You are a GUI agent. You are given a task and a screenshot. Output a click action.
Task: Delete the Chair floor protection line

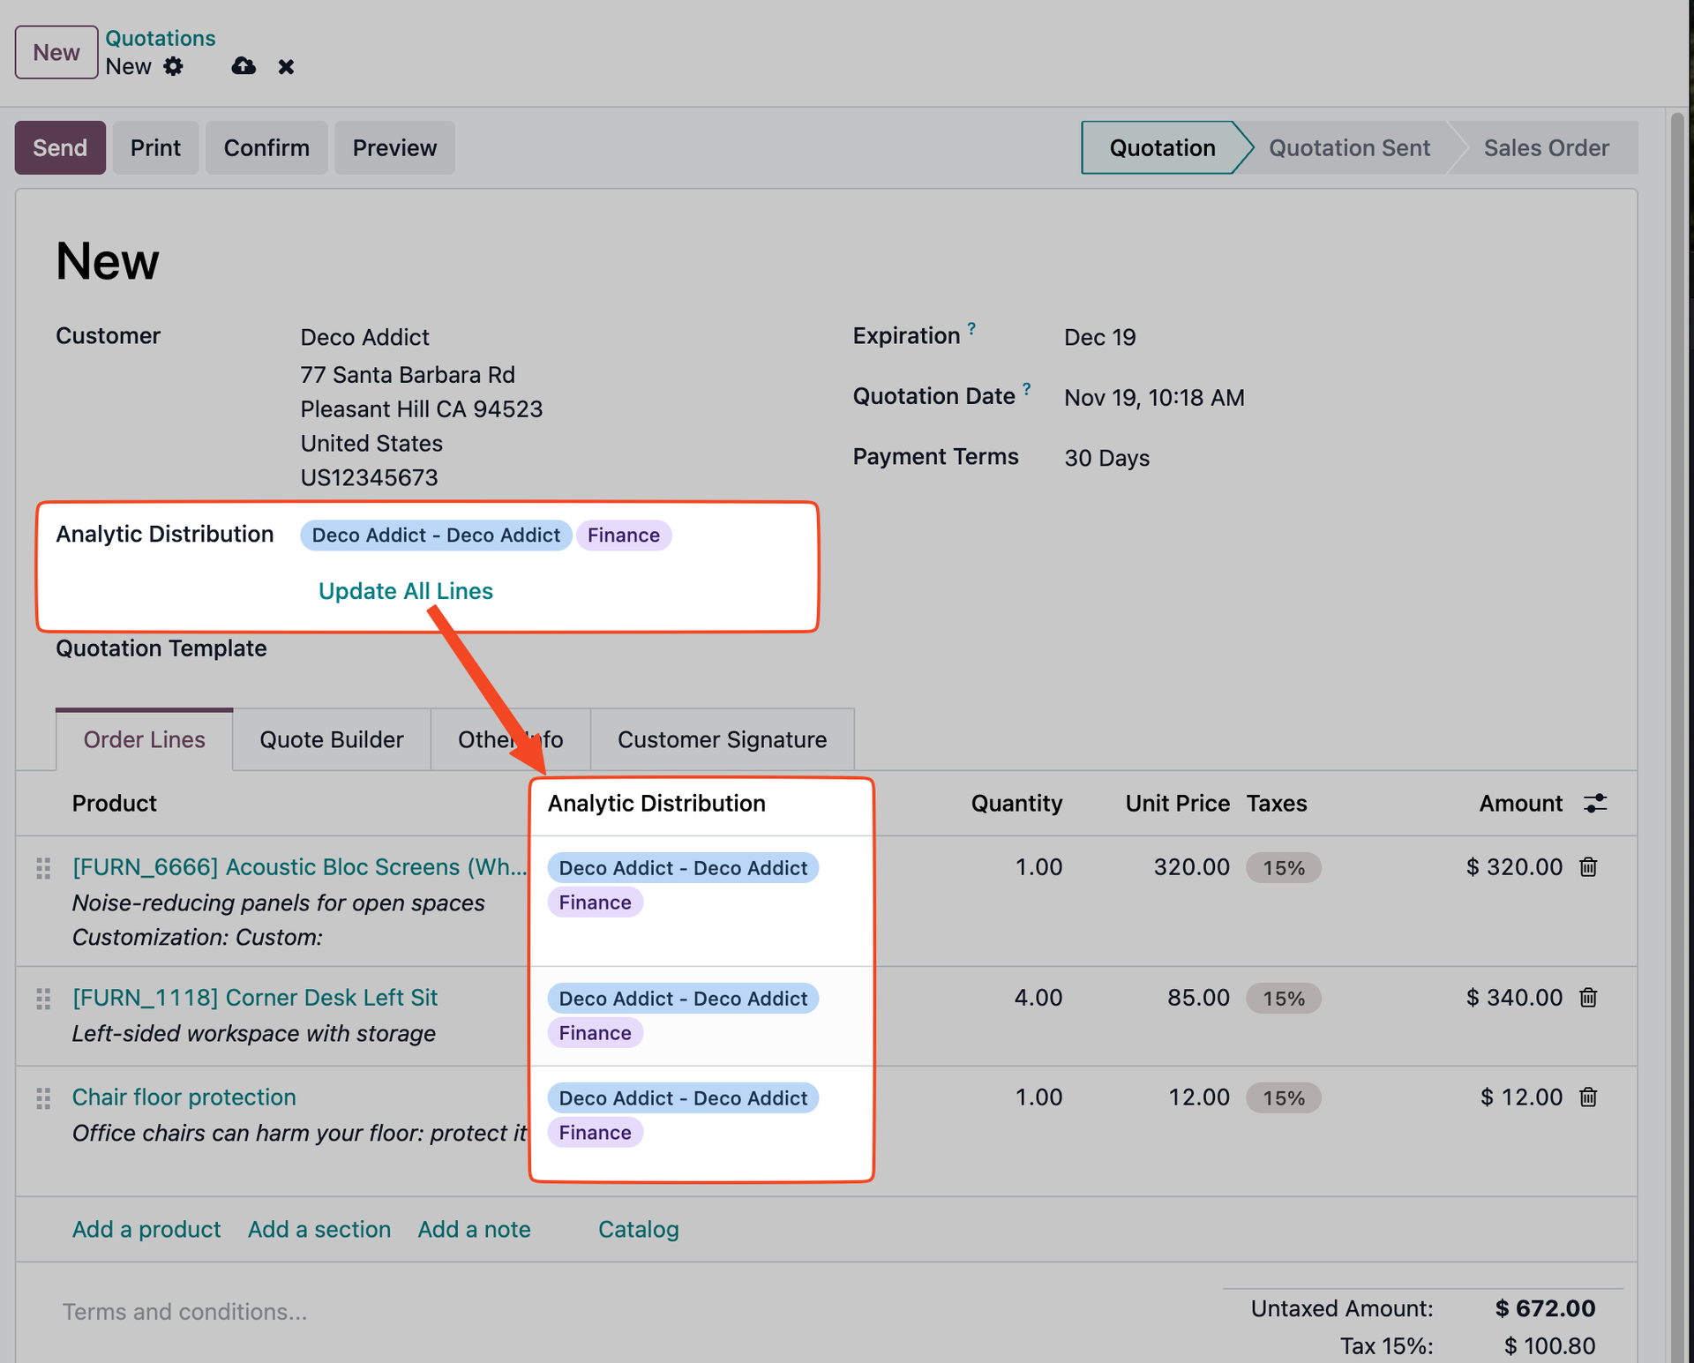point(1588,1097)
